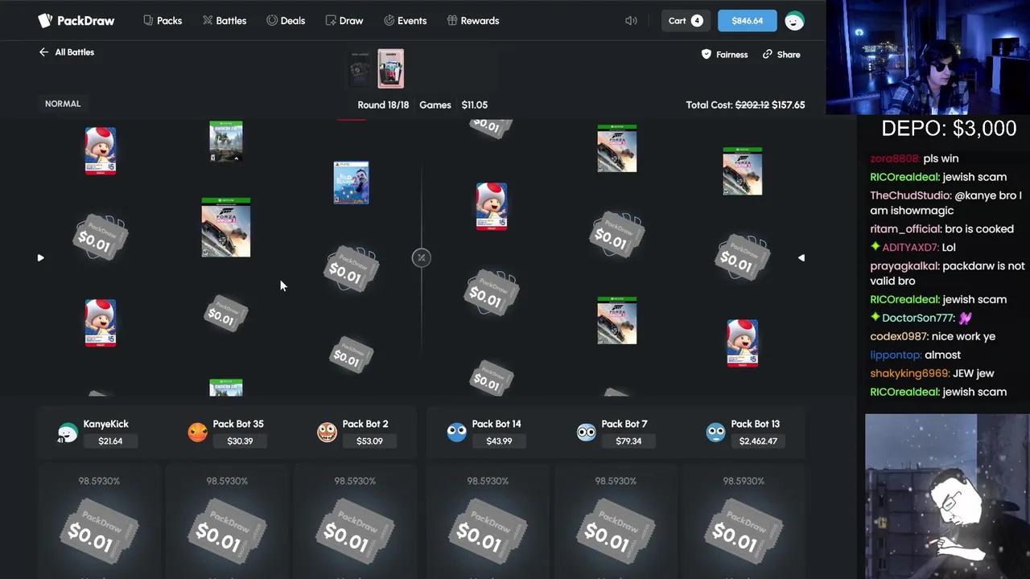
Task: Click Pack Bot 7's $79.34 total
Action: click(x=628, y=441)
